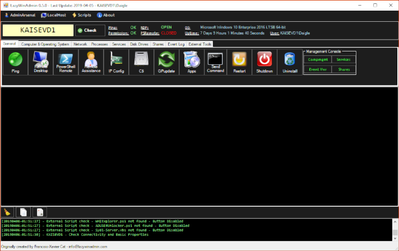Switch to Computer & Operating System tab
The image size is (399, 251).
tap(45, 44)
